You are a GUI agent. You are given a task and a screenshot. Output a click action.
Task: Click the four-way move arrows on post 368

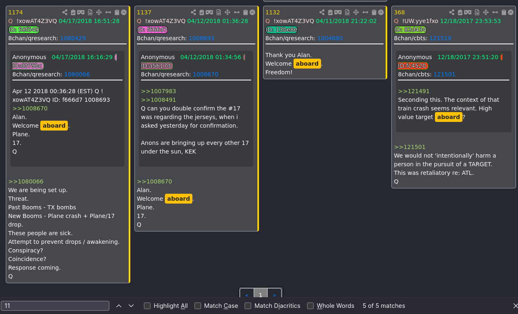click(x=486, y=12)
